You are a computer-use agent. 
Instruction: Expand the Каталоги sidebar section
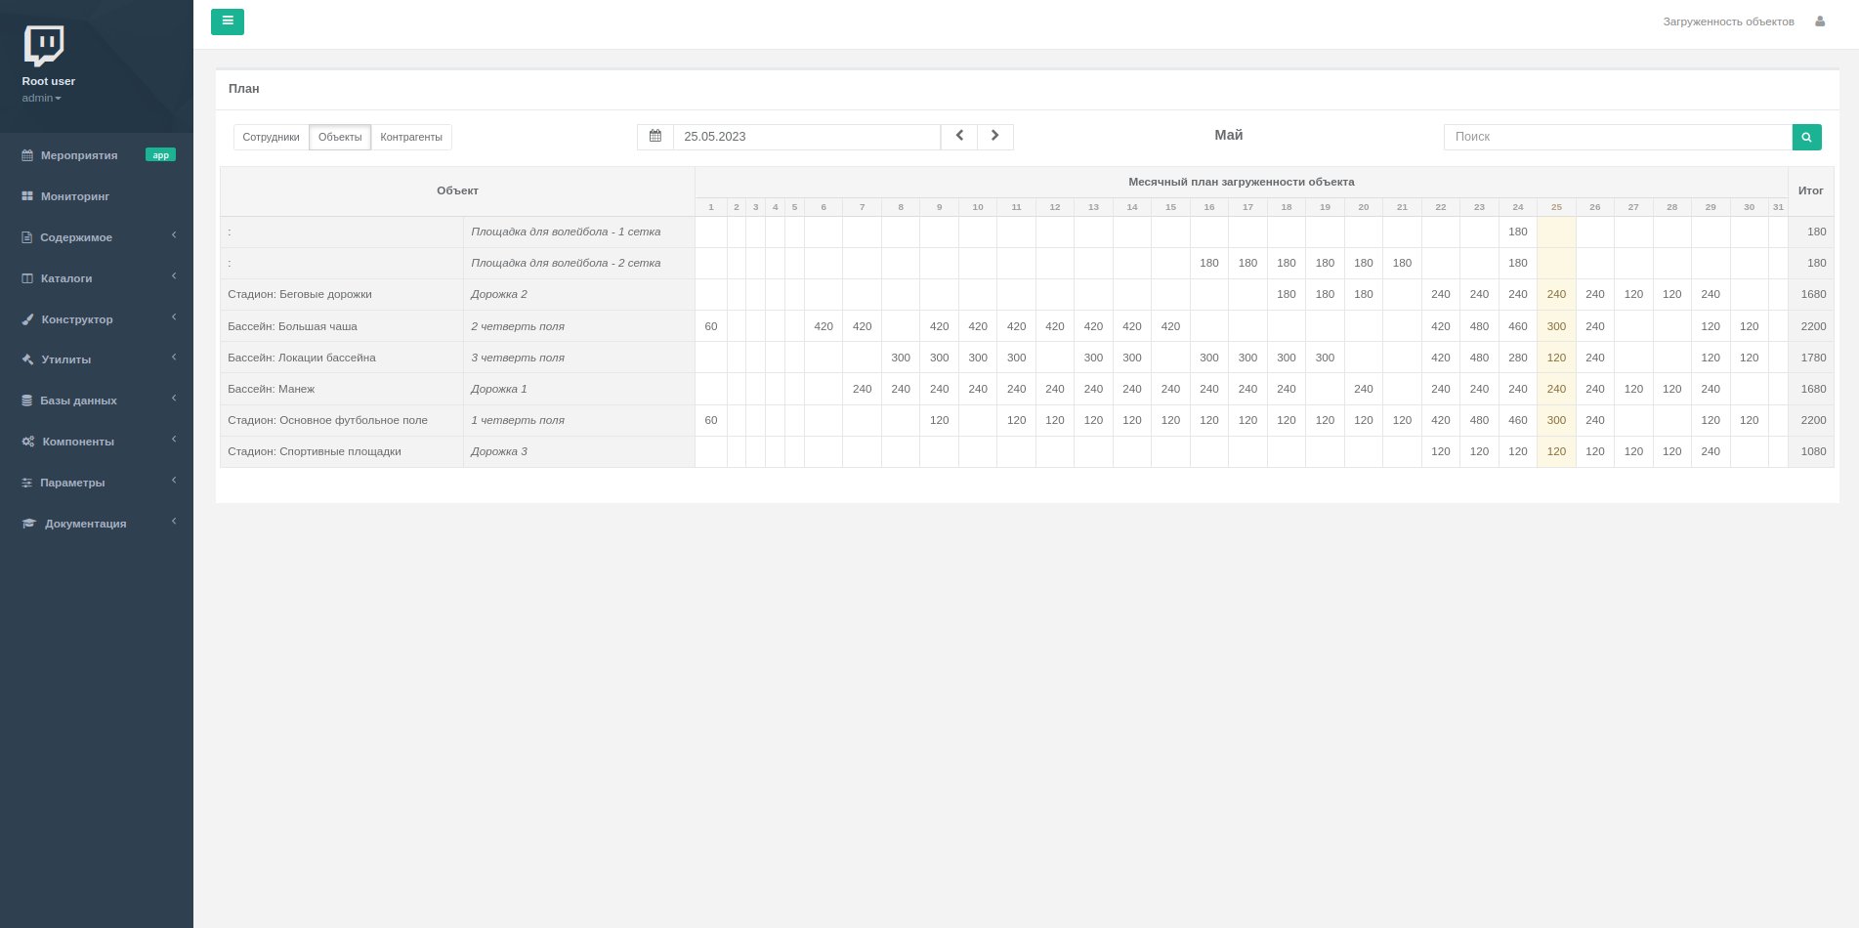pos(66,278)
